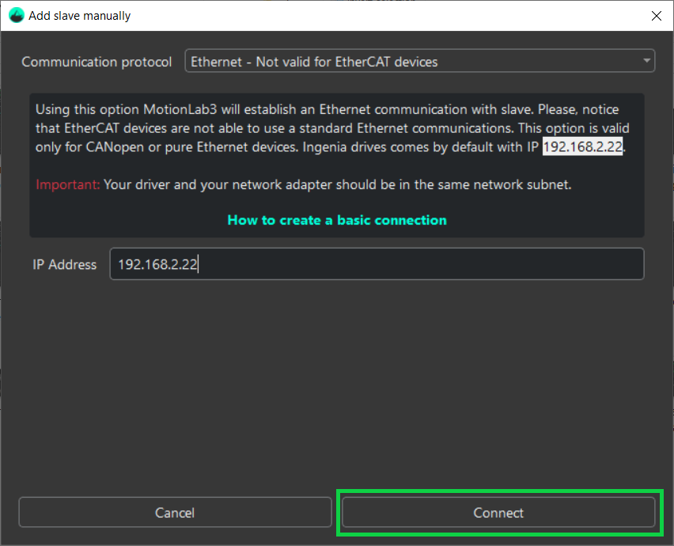Image resolution: width=674 pixels, height=546 pixels.
Task: Click the How to create a basic connection link
Action: tap(337, 220)
